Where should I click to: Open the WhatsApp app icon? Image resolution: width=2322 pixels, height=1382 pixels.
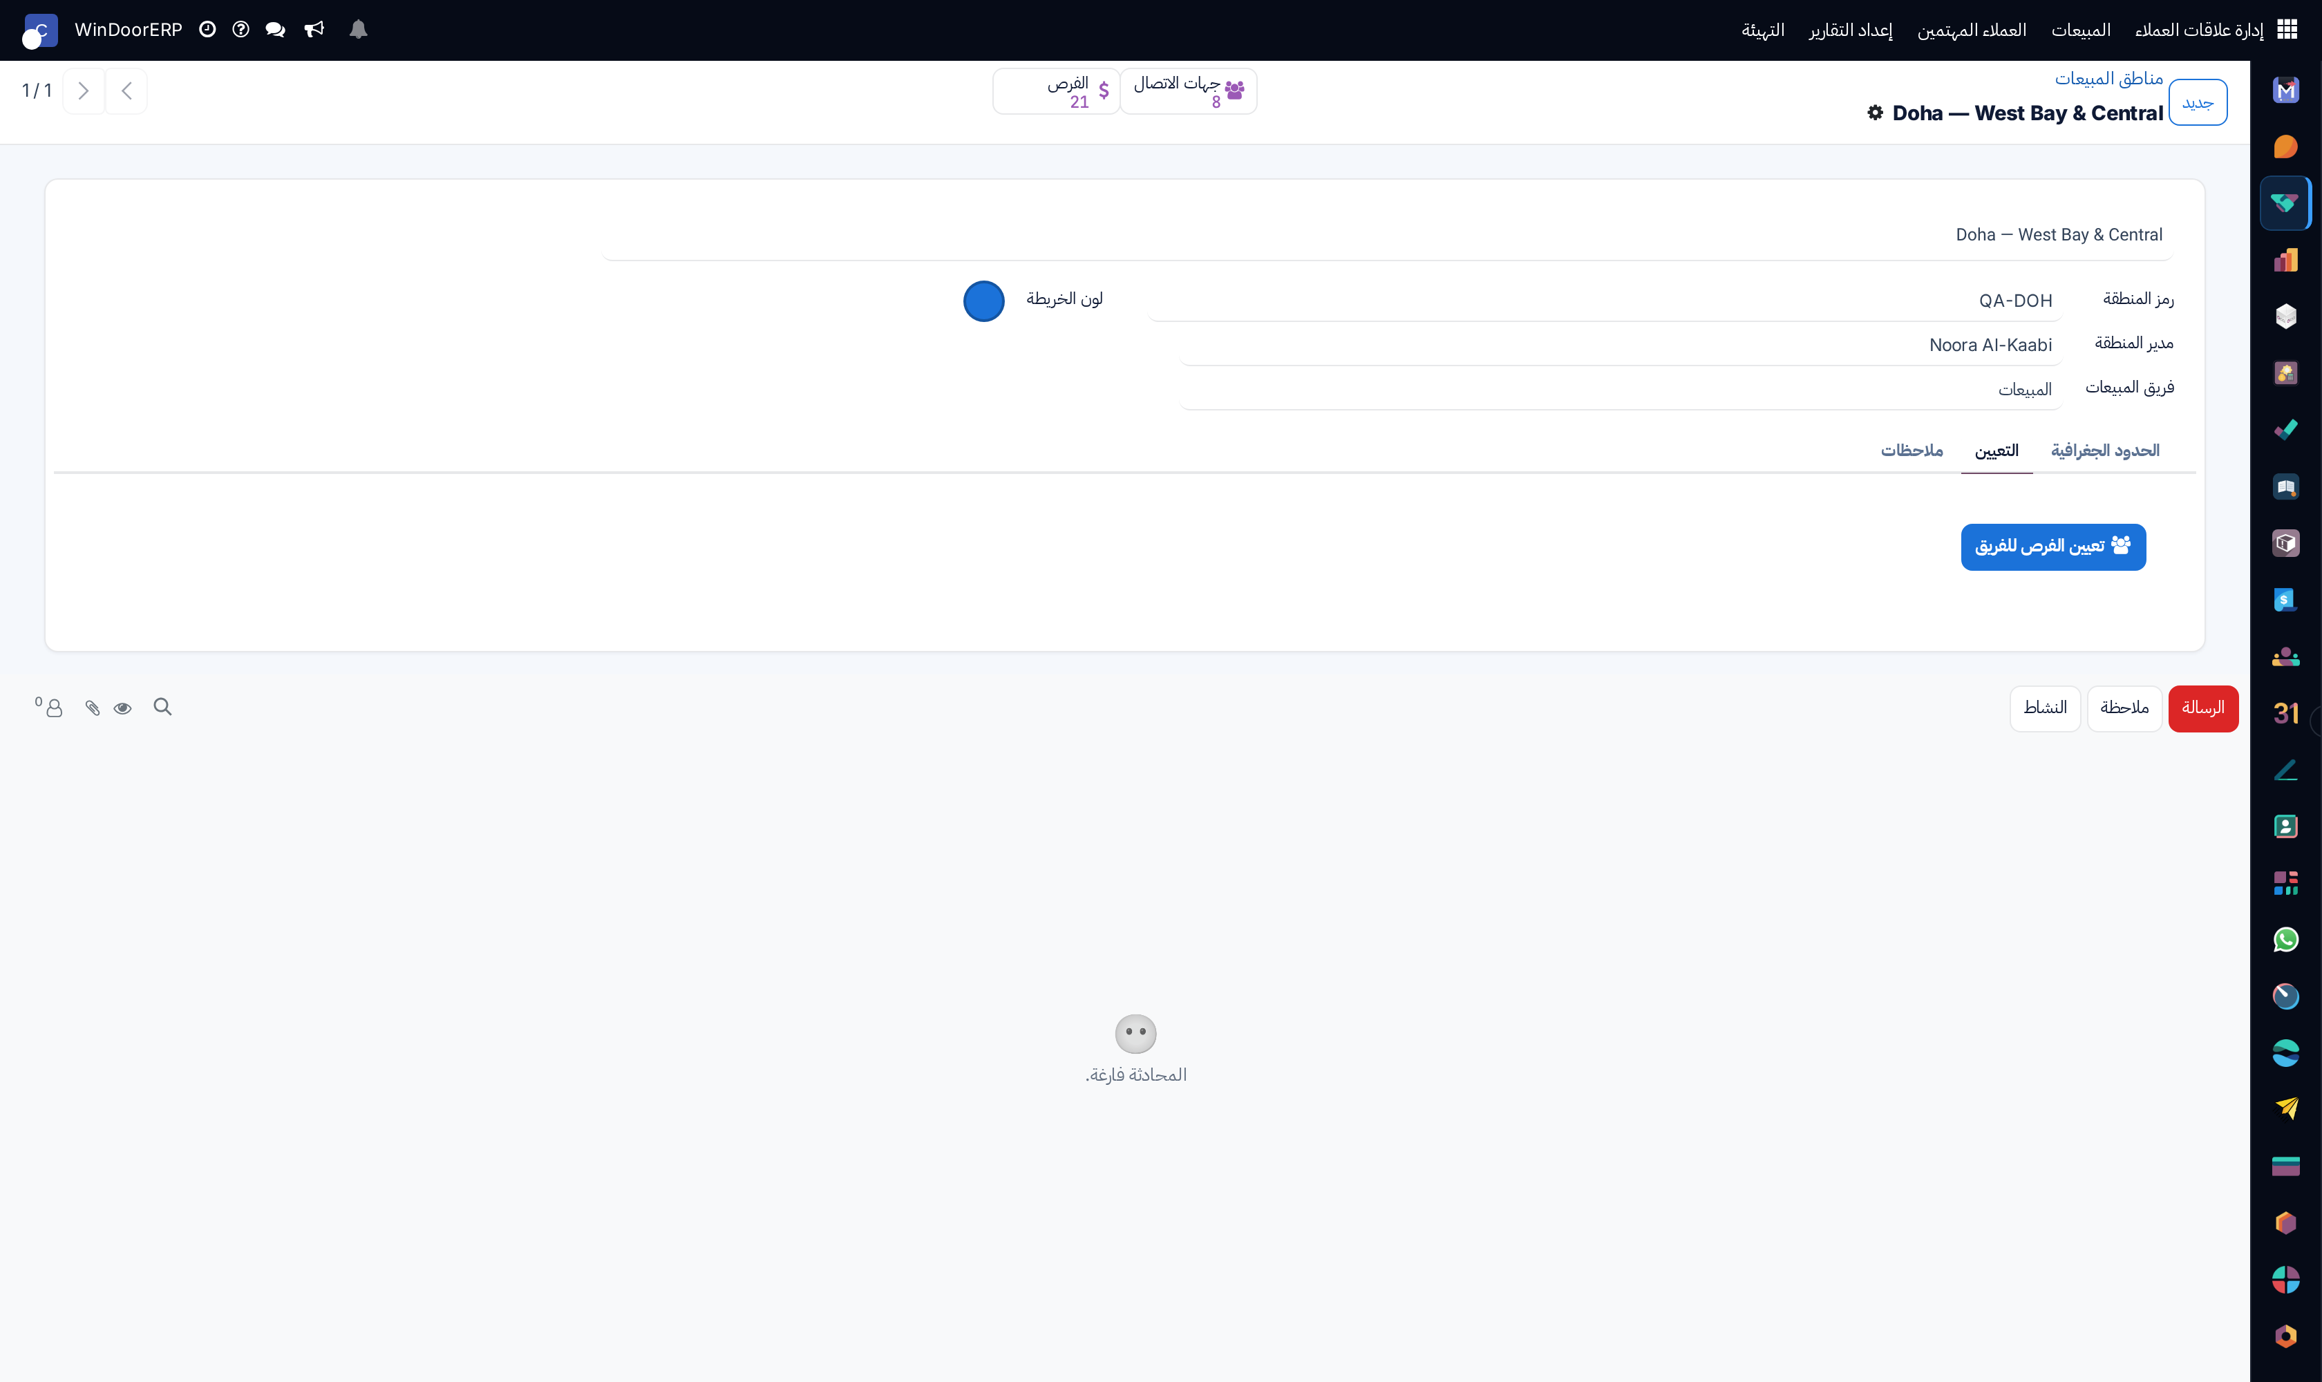2285,940
